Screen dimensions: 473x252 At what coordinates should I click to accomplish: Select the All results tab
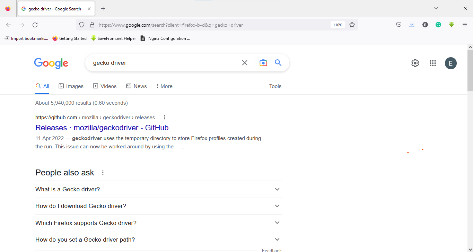click(42, 86)
